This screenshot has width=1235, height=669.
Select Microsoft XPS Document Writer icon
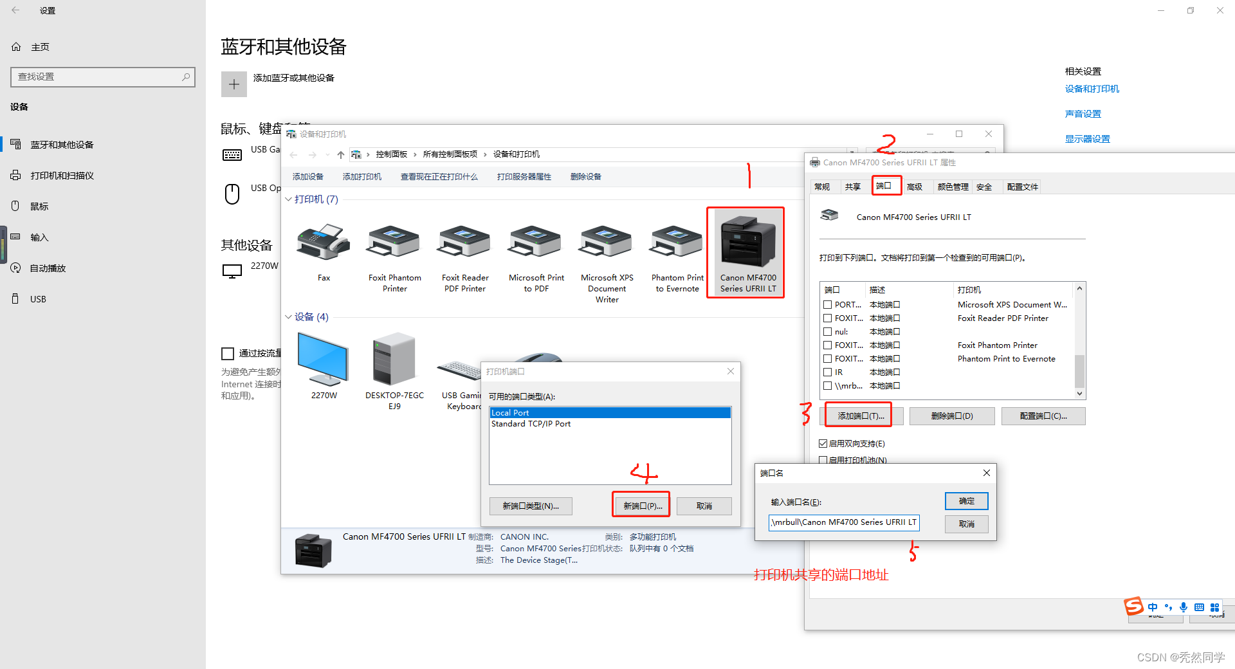(x=606, y=242)
